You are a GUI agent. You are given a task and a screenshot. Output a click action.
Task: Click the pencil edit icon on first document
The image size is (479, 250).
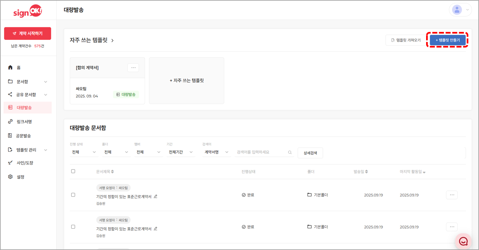155,196
